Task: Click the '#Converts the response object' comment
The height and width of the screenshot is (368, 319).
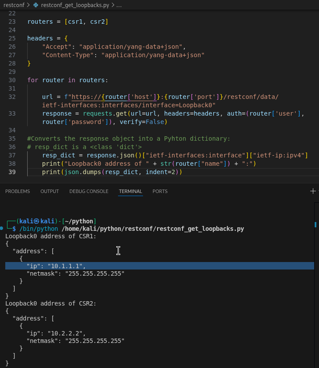Action: click(x=129, y=138)
